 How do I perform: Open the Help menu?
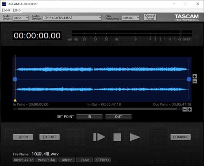tap(17, 10)
